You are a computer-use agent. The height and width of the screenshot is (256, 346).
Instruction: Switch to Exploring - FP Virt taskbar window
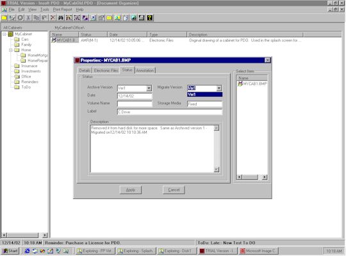click(x=95, y=251)
